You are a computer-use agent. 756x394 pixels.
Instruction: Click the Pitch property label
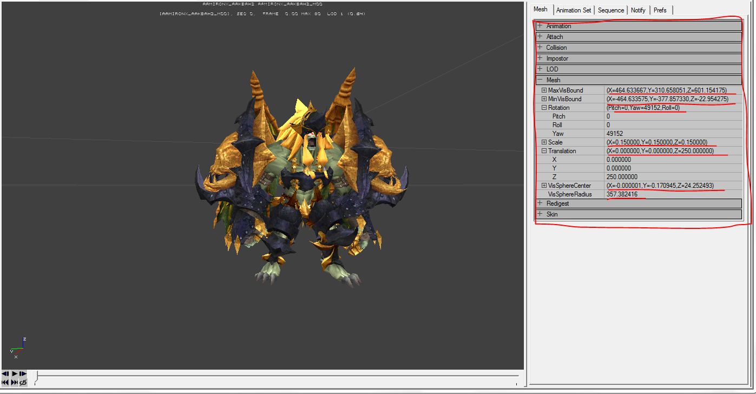558,116
